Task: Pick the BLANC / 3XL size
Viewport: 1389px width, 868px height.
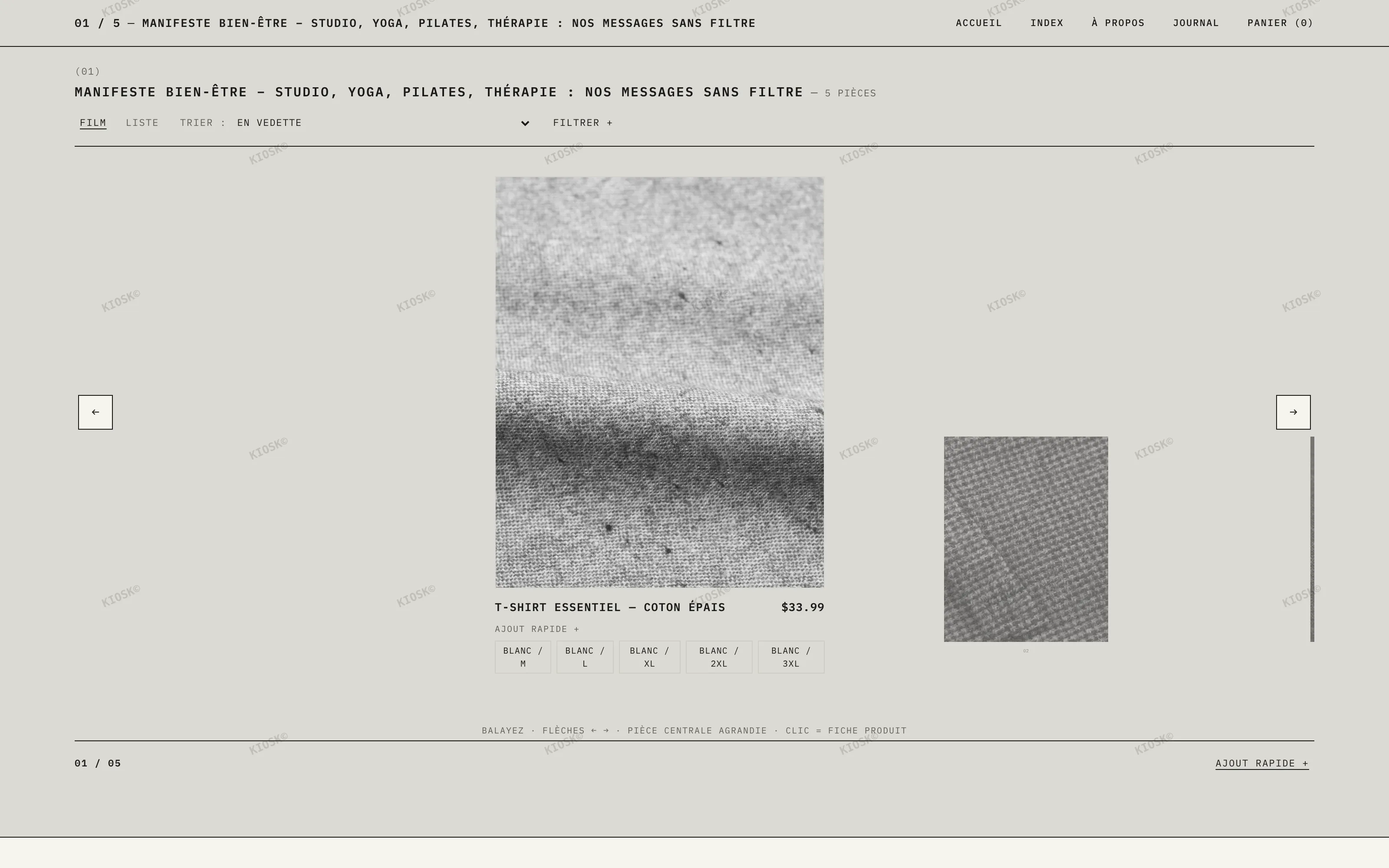Action: tap(791, 657)
